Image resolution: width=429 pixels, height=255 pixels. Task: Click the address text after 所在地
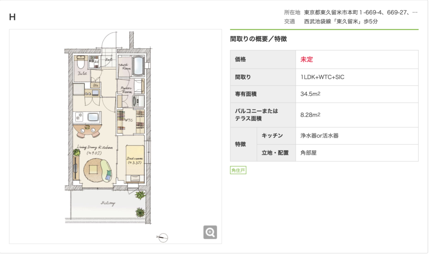[361, 13]
